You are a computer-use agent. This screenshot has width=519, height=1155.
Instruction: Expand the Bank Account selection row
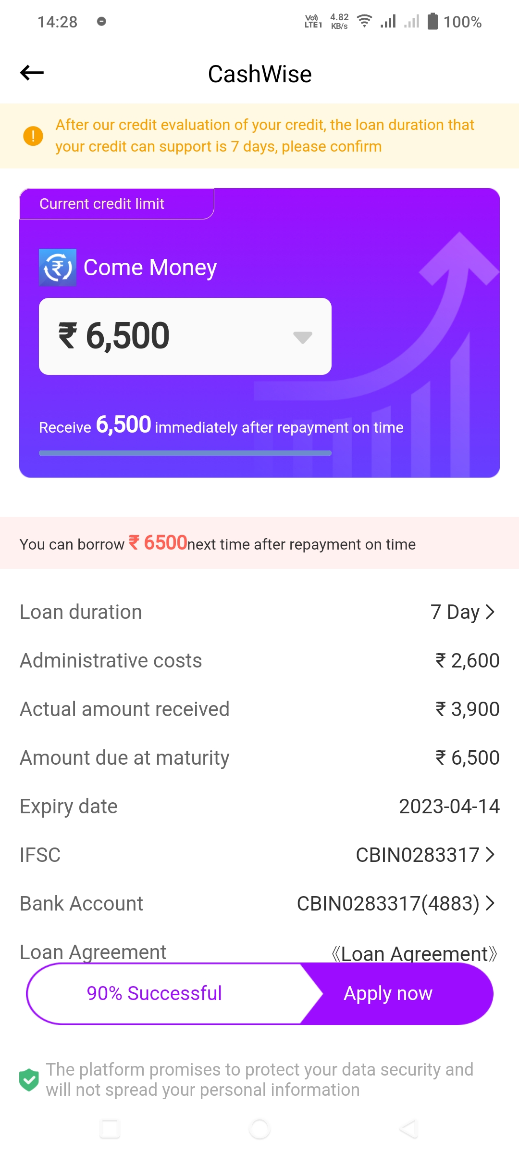[490, 903]
